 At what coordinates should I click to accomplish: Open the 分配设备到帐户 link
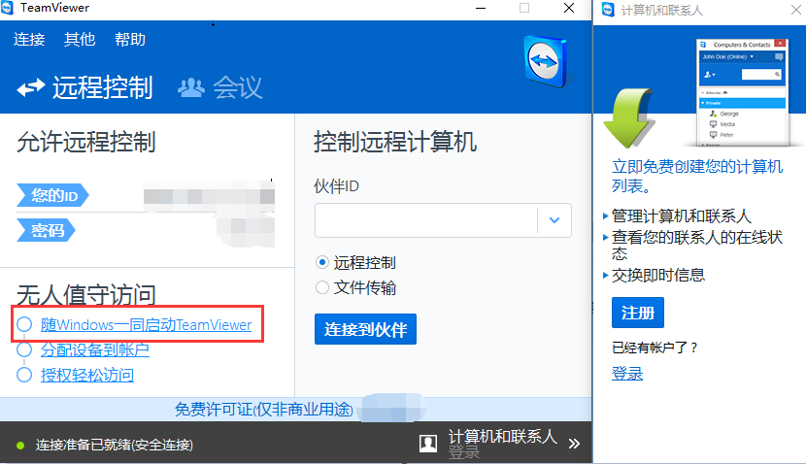pyautogui.click(x=95, y=349)
